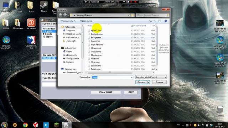Tick the checkbox beside House.smo
Image resolution: width=228 pixels, height=128 pixels.
89,48
